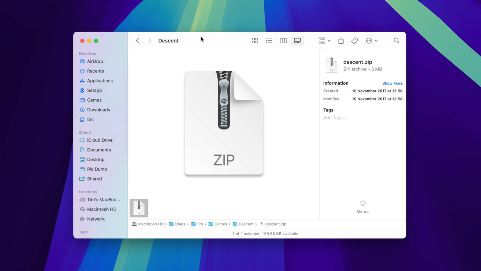Screen dimensions: 481x271
Task: Click the Edit Tags icon
Action: coord(354,41)
